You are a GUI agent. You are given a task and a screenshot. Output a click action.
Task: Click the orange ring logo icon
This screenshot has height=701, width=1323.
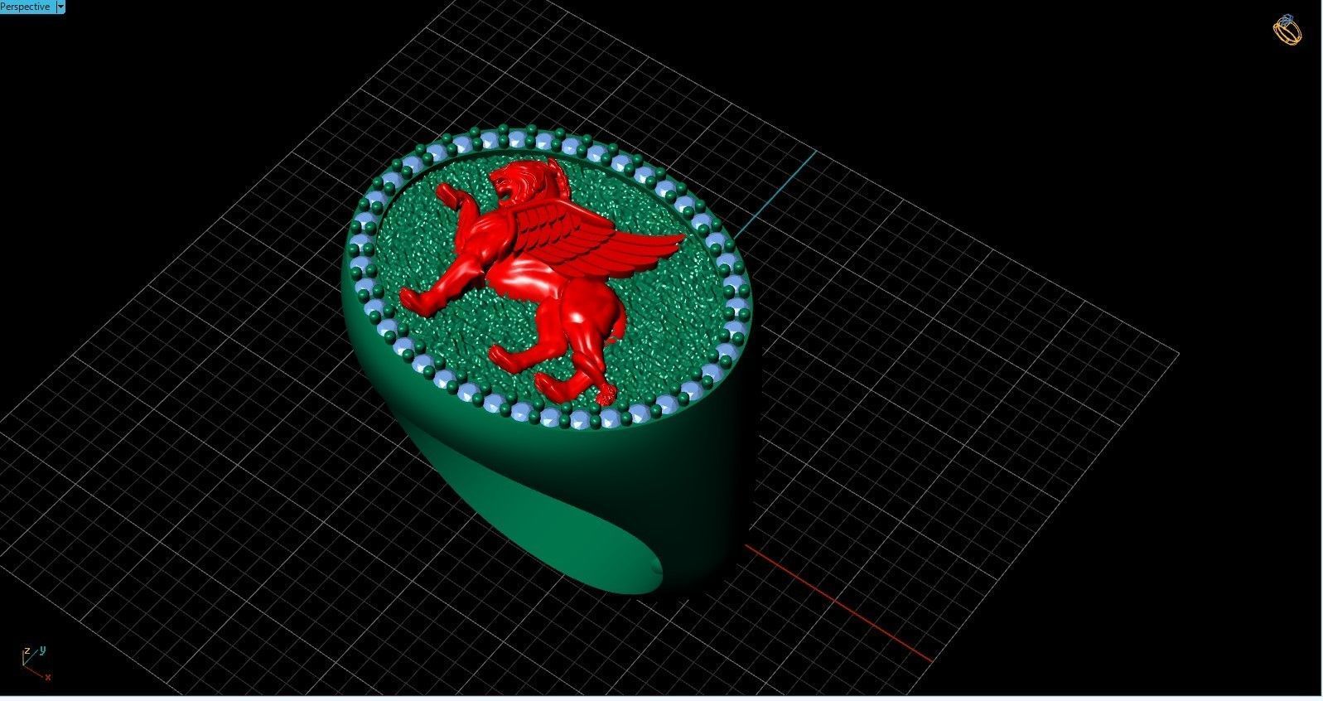(1287, 31)
